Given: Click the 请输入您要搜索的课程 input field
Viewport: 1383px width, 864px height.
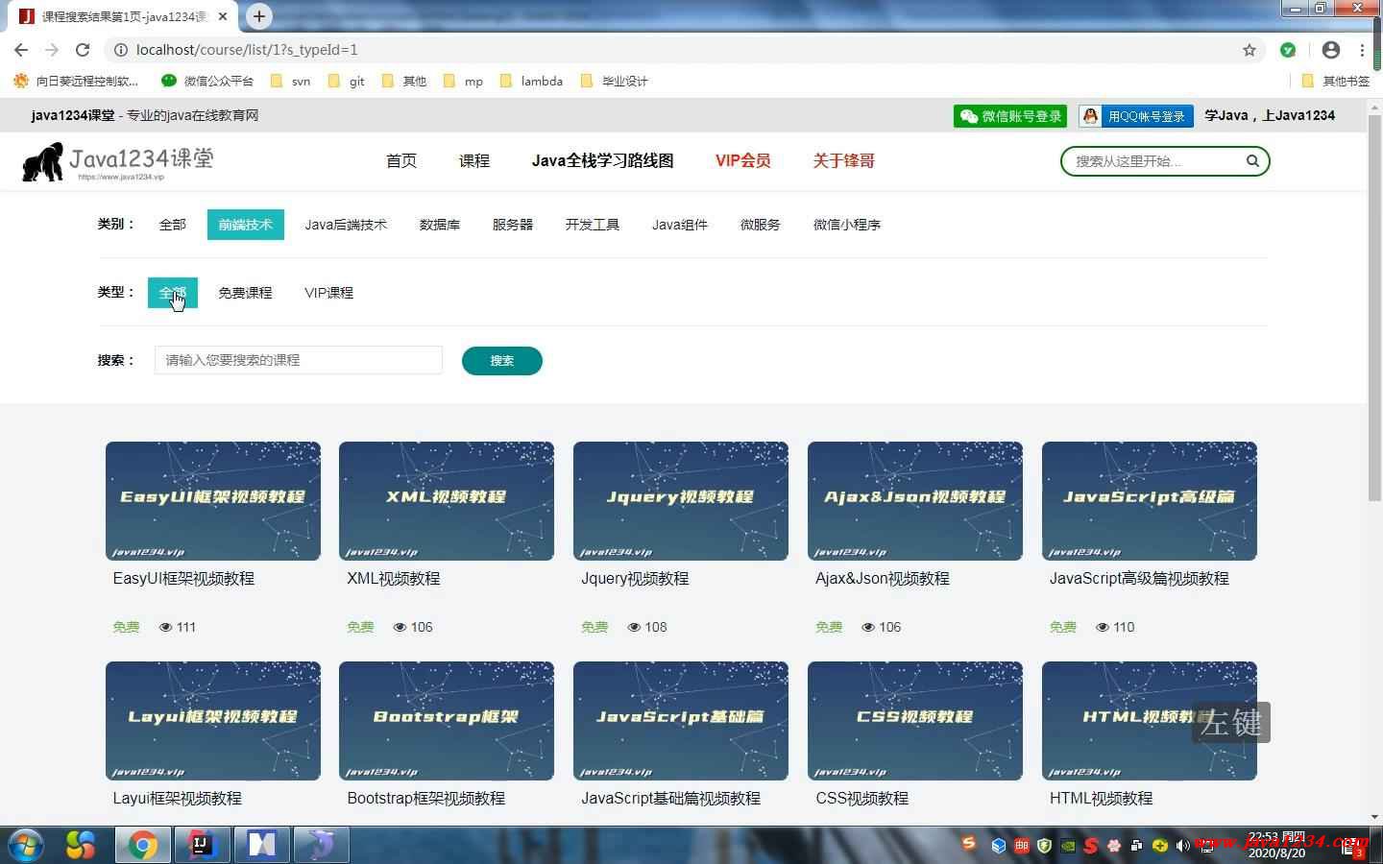Looking at the screenshot, I should [x=299, y=360].
